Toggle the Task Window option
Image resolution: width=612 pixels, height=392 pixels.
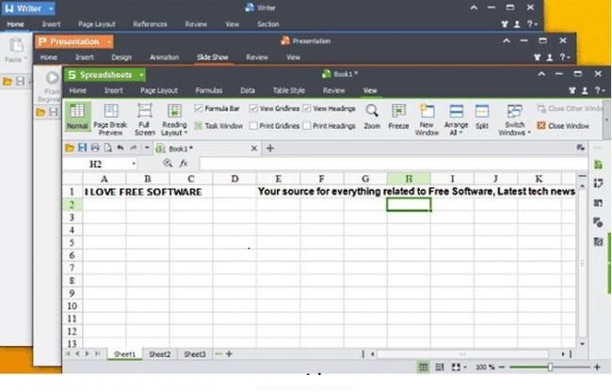pos(218,126)
